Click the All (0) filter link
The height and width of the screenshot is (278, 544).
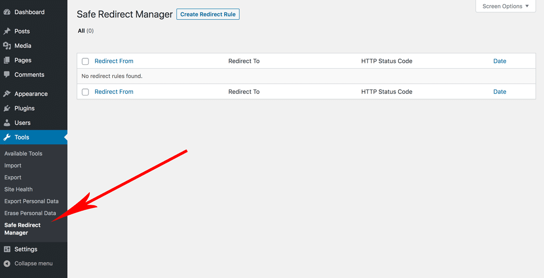[86, 31]
